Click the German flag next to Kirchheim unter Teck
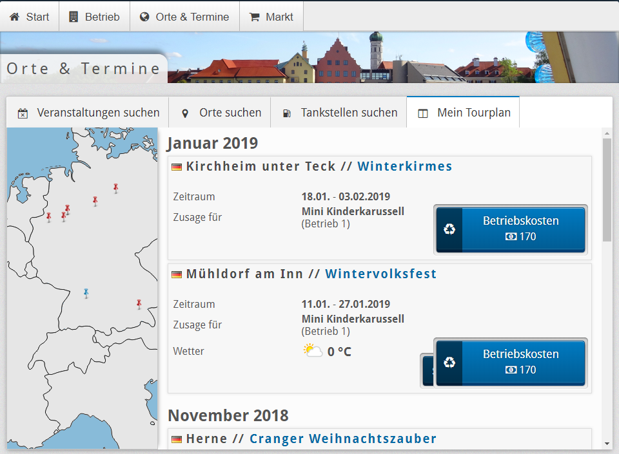Image resolution: width=619 pixels, height=454 pixels. pos(176,167)
